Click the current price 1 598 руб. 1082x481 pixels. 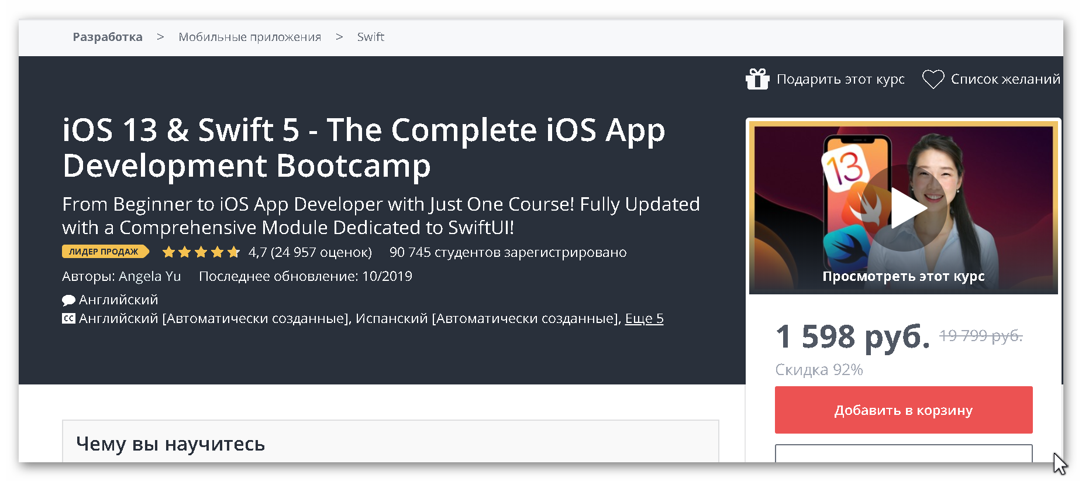(853, 336)
